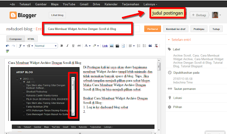This screenshot has height=134, width=227.
Task: Switch to the HTML tab
Action: pos(31,39)
